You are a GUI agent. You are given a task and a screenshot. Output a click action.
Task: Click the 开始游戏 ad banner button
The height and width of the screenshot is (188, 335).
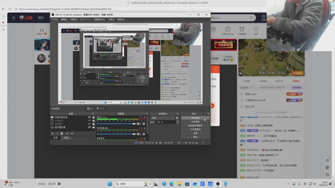[224, 45]
